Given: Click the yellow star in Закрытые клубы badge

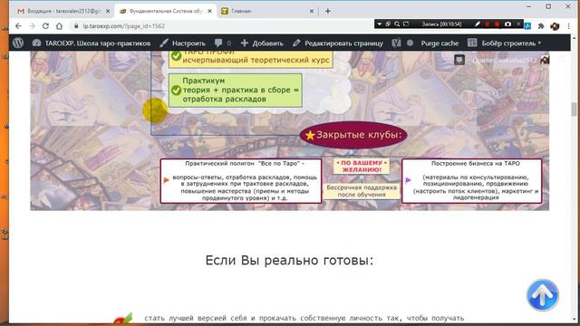Looking at the screenshot, I should click(310, 135).
